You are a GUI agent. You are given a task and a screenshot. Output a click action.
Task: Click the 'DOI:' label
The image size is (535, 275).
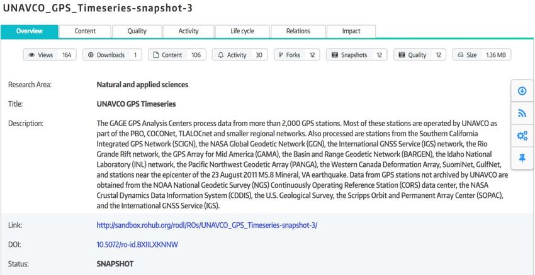pyautogui.click(x=15, y=244)
